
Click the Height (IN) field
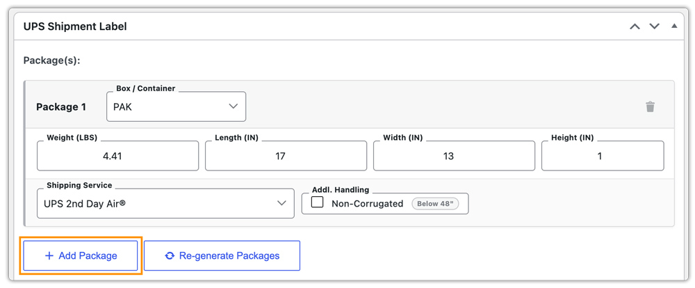[x=603, y=156]
